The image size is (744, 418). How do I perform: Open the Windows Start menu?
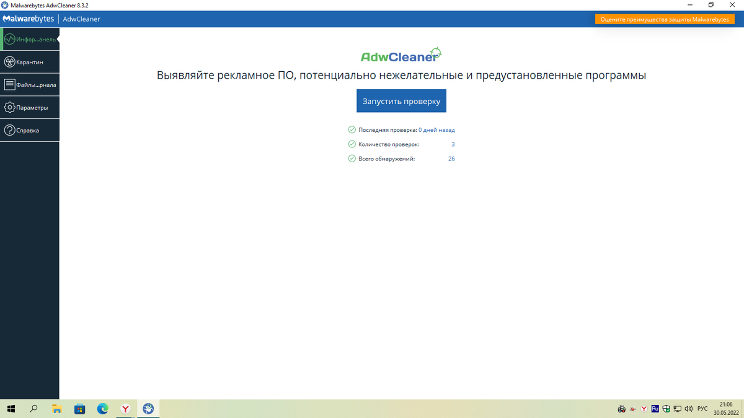tap(11, 409)
